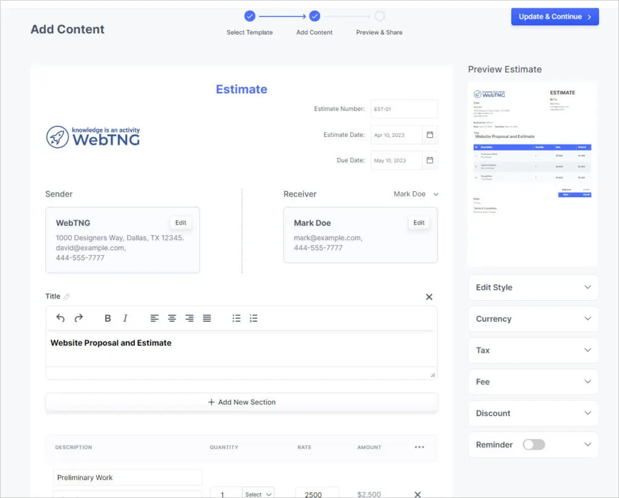
Task: Open the Due Date calendar picker
Action: (430, 160)
